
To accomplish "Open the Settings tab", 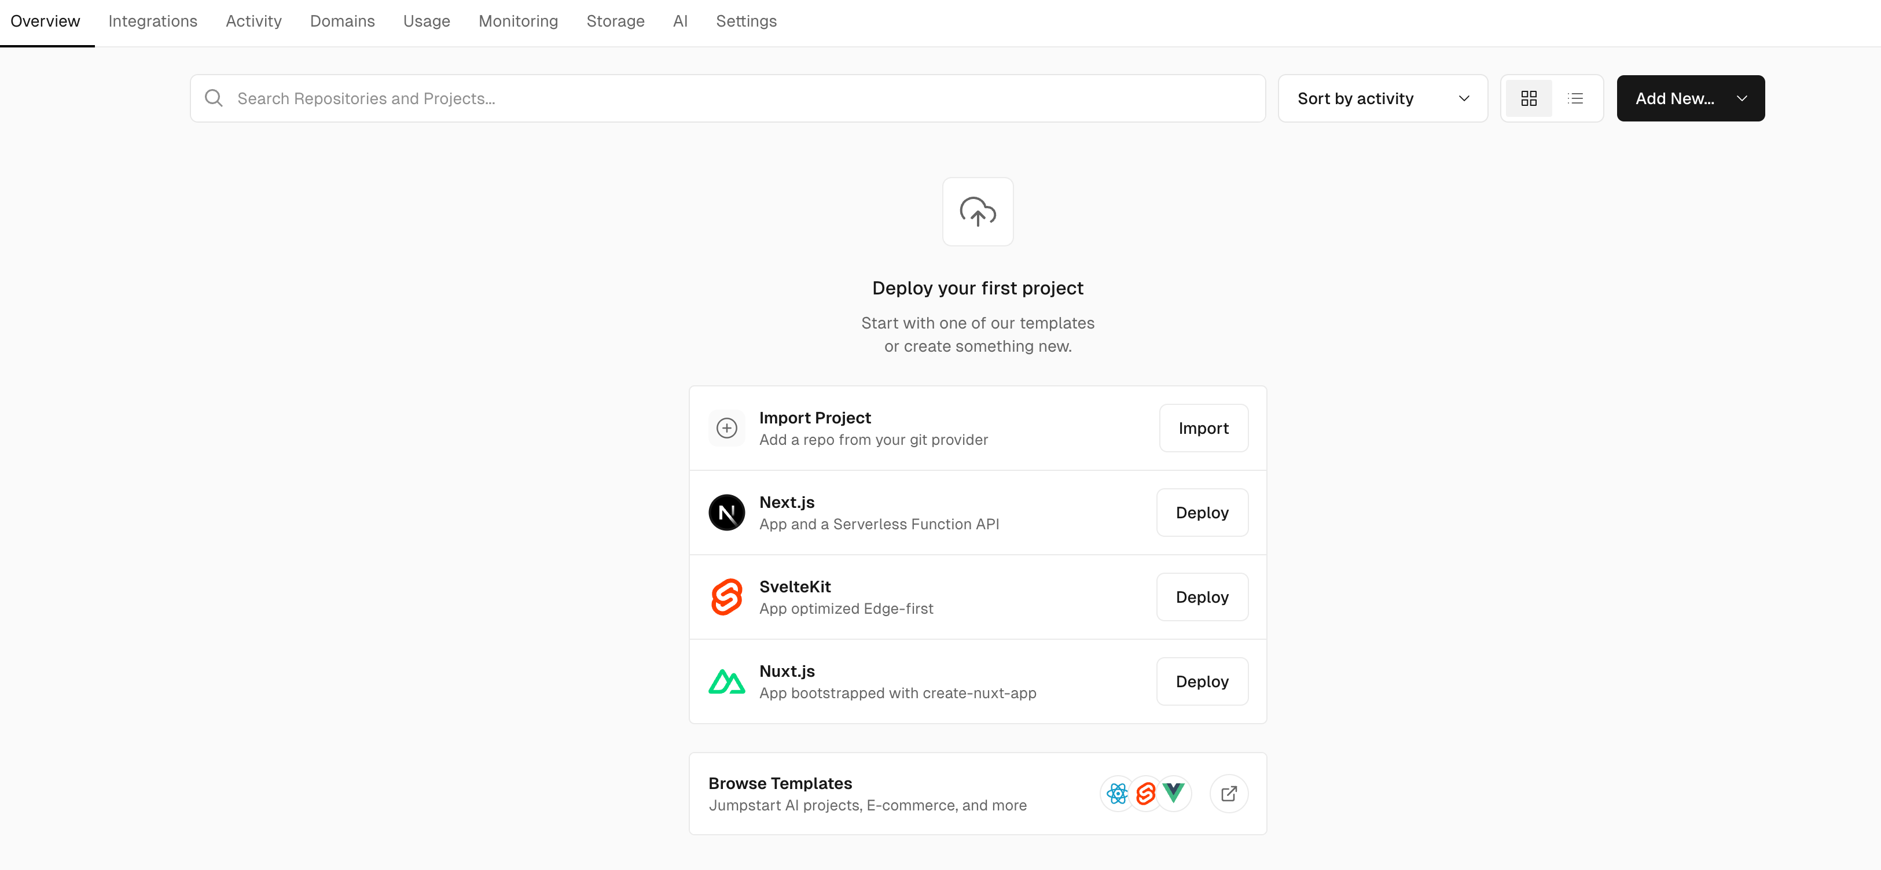I will (x=745, y=21).
